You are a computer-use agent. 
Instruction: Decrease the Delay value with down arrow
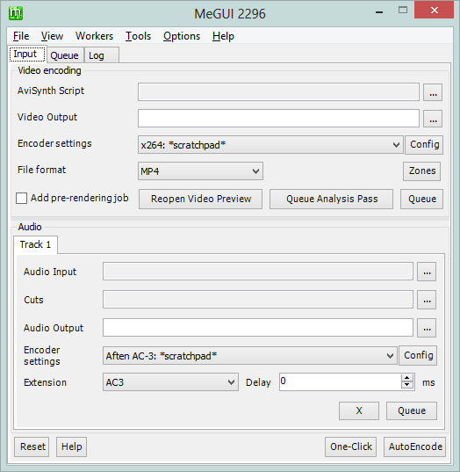point(407,385)
